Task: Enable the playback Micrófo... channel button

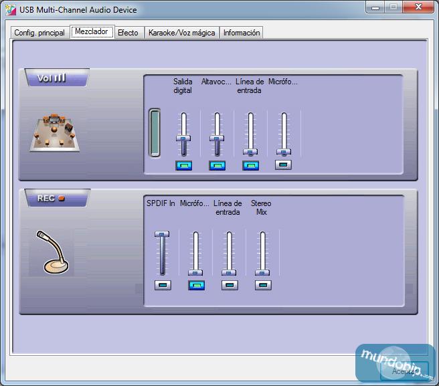Action: click(283, 165)
